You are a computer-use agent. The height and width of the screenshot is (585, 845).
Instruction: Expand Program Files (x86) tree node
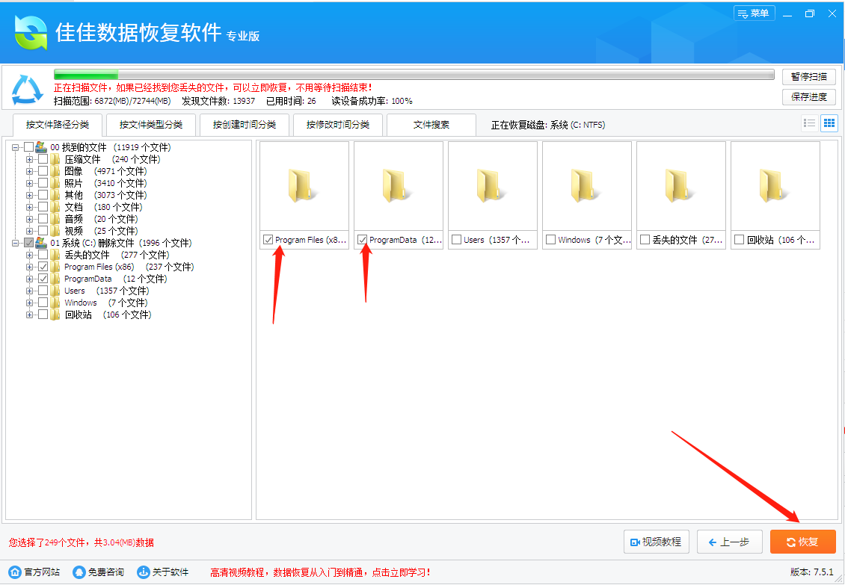(29, 267)
